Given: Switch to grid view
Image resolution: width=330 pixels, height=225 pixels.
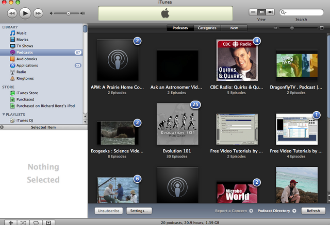Looking at the screenshot, I should click(261, 12).
